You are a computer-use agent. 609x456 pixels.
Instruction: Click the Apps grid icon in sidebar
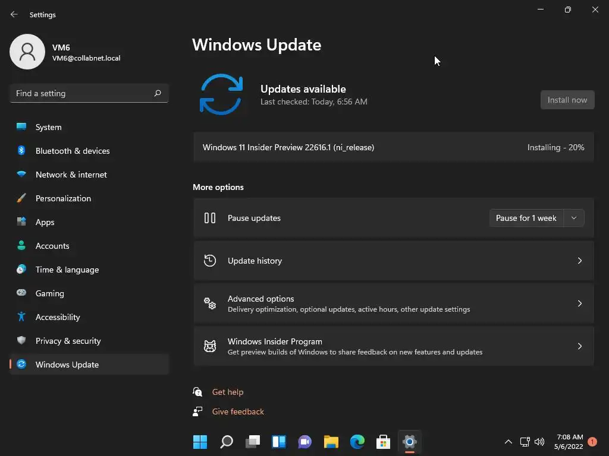pyautogui.click(x=21, y=222)
